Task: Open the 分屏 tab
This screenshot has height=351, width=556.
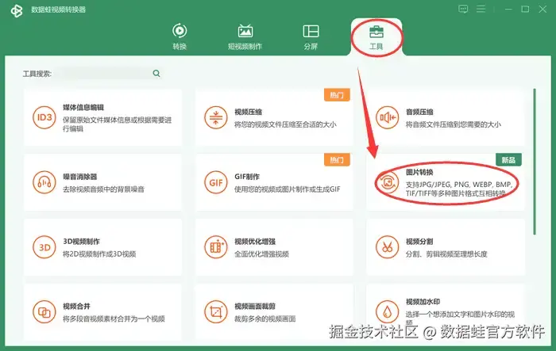Action: click(311, 36)
